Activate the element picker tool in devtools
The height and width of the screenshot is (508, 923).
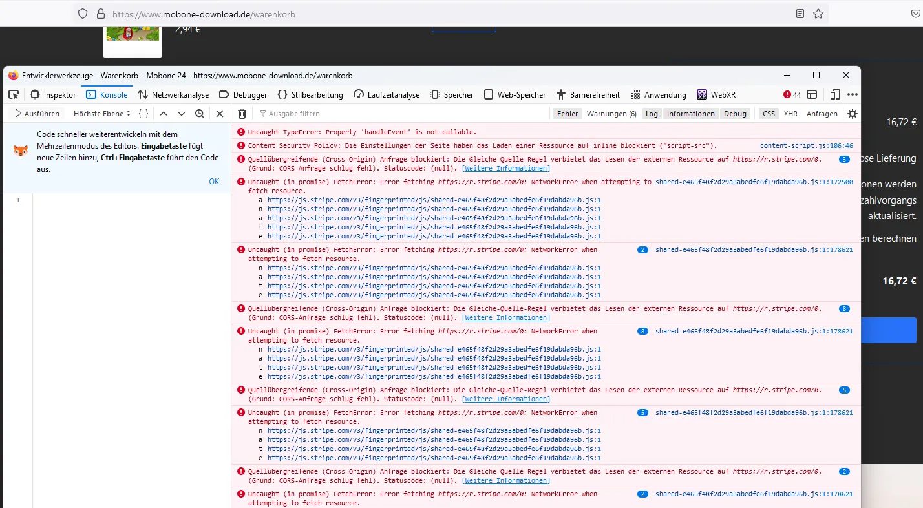(14, 95)
